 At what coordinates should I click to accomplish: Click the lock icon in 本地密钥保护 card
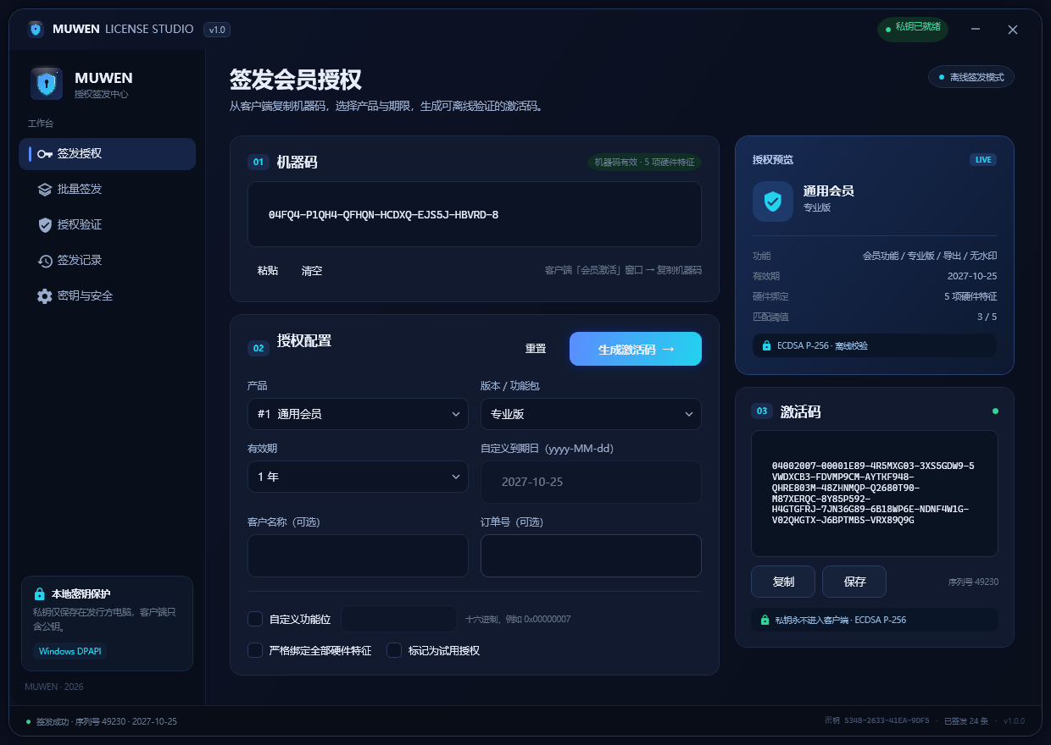[x=39, y=594]
